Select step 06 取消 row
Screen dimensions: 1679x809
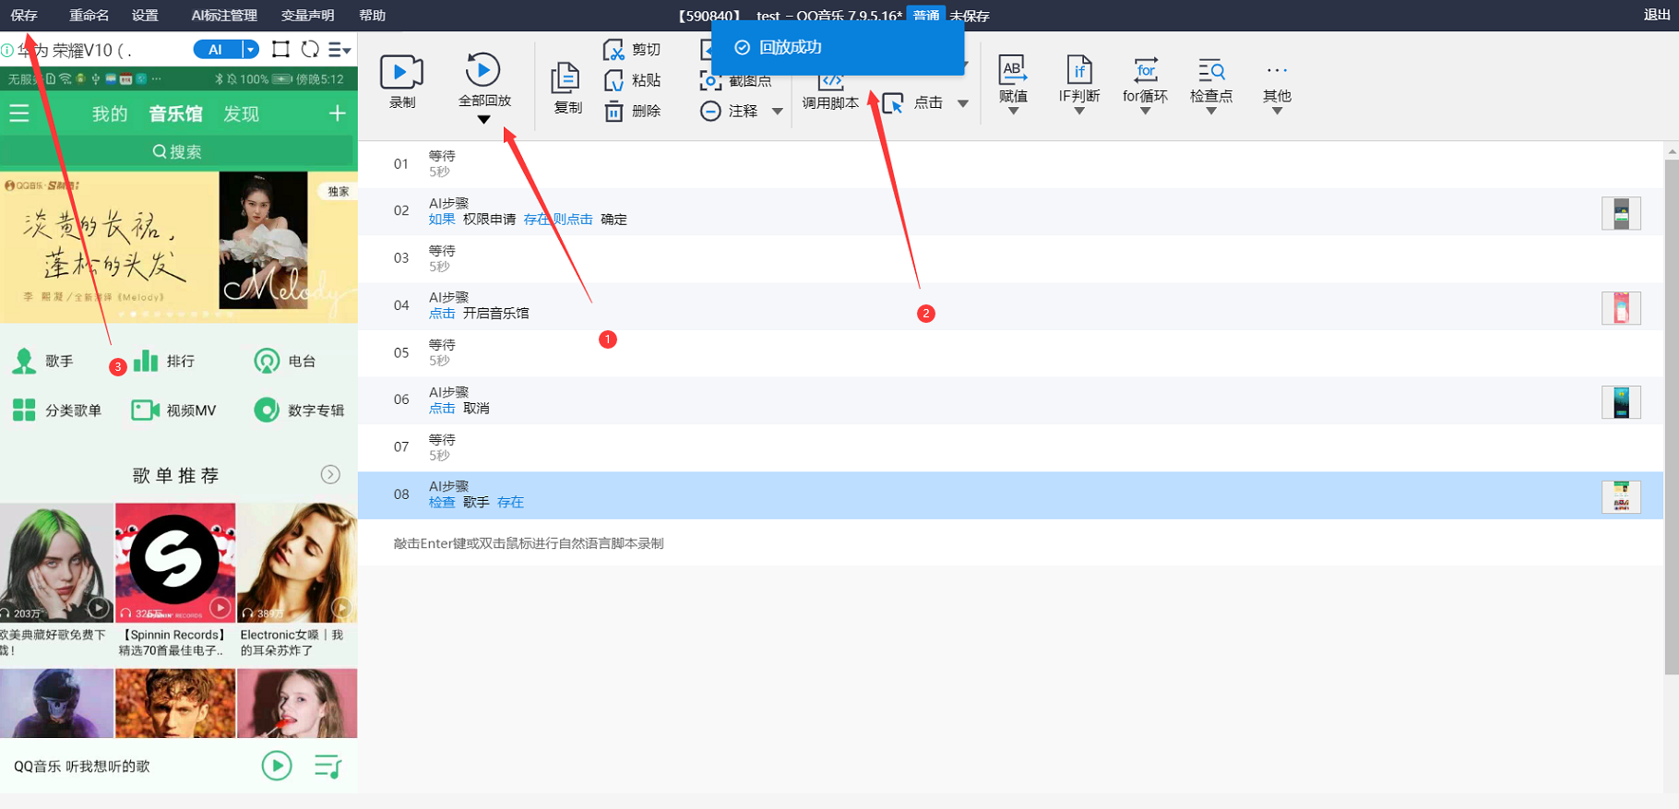click(x=1010, y=400)
